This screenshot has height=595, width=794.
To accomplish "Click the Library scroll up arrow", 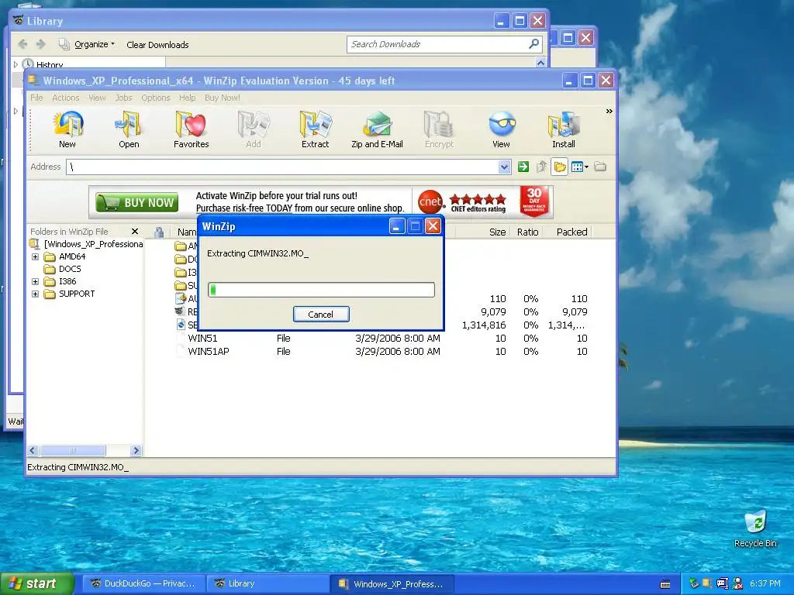I will (540, 63).
